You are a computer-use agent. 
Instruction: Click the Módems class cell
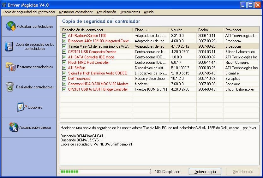141,84
